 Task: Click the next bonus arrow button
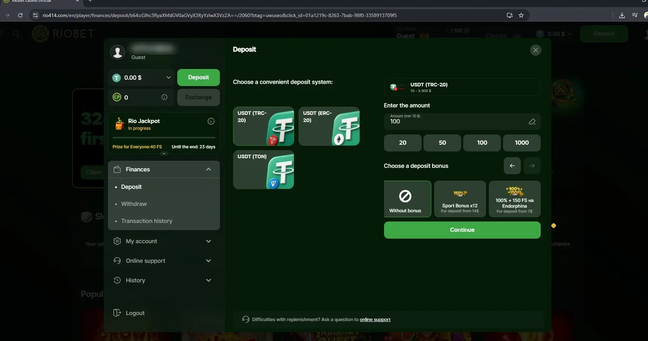point(532,166)
